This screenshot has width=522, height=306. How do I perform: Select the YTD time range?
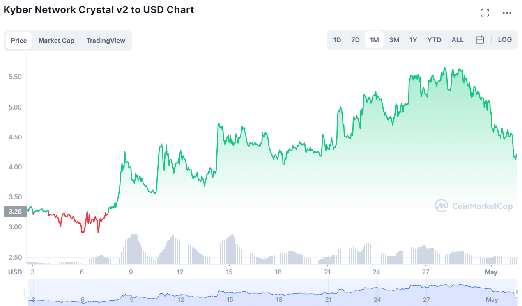(434, 39)
